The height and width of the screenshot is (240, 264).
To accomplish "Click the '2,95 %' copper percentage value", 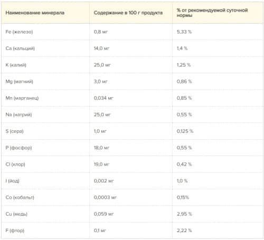I will point(184,214).
